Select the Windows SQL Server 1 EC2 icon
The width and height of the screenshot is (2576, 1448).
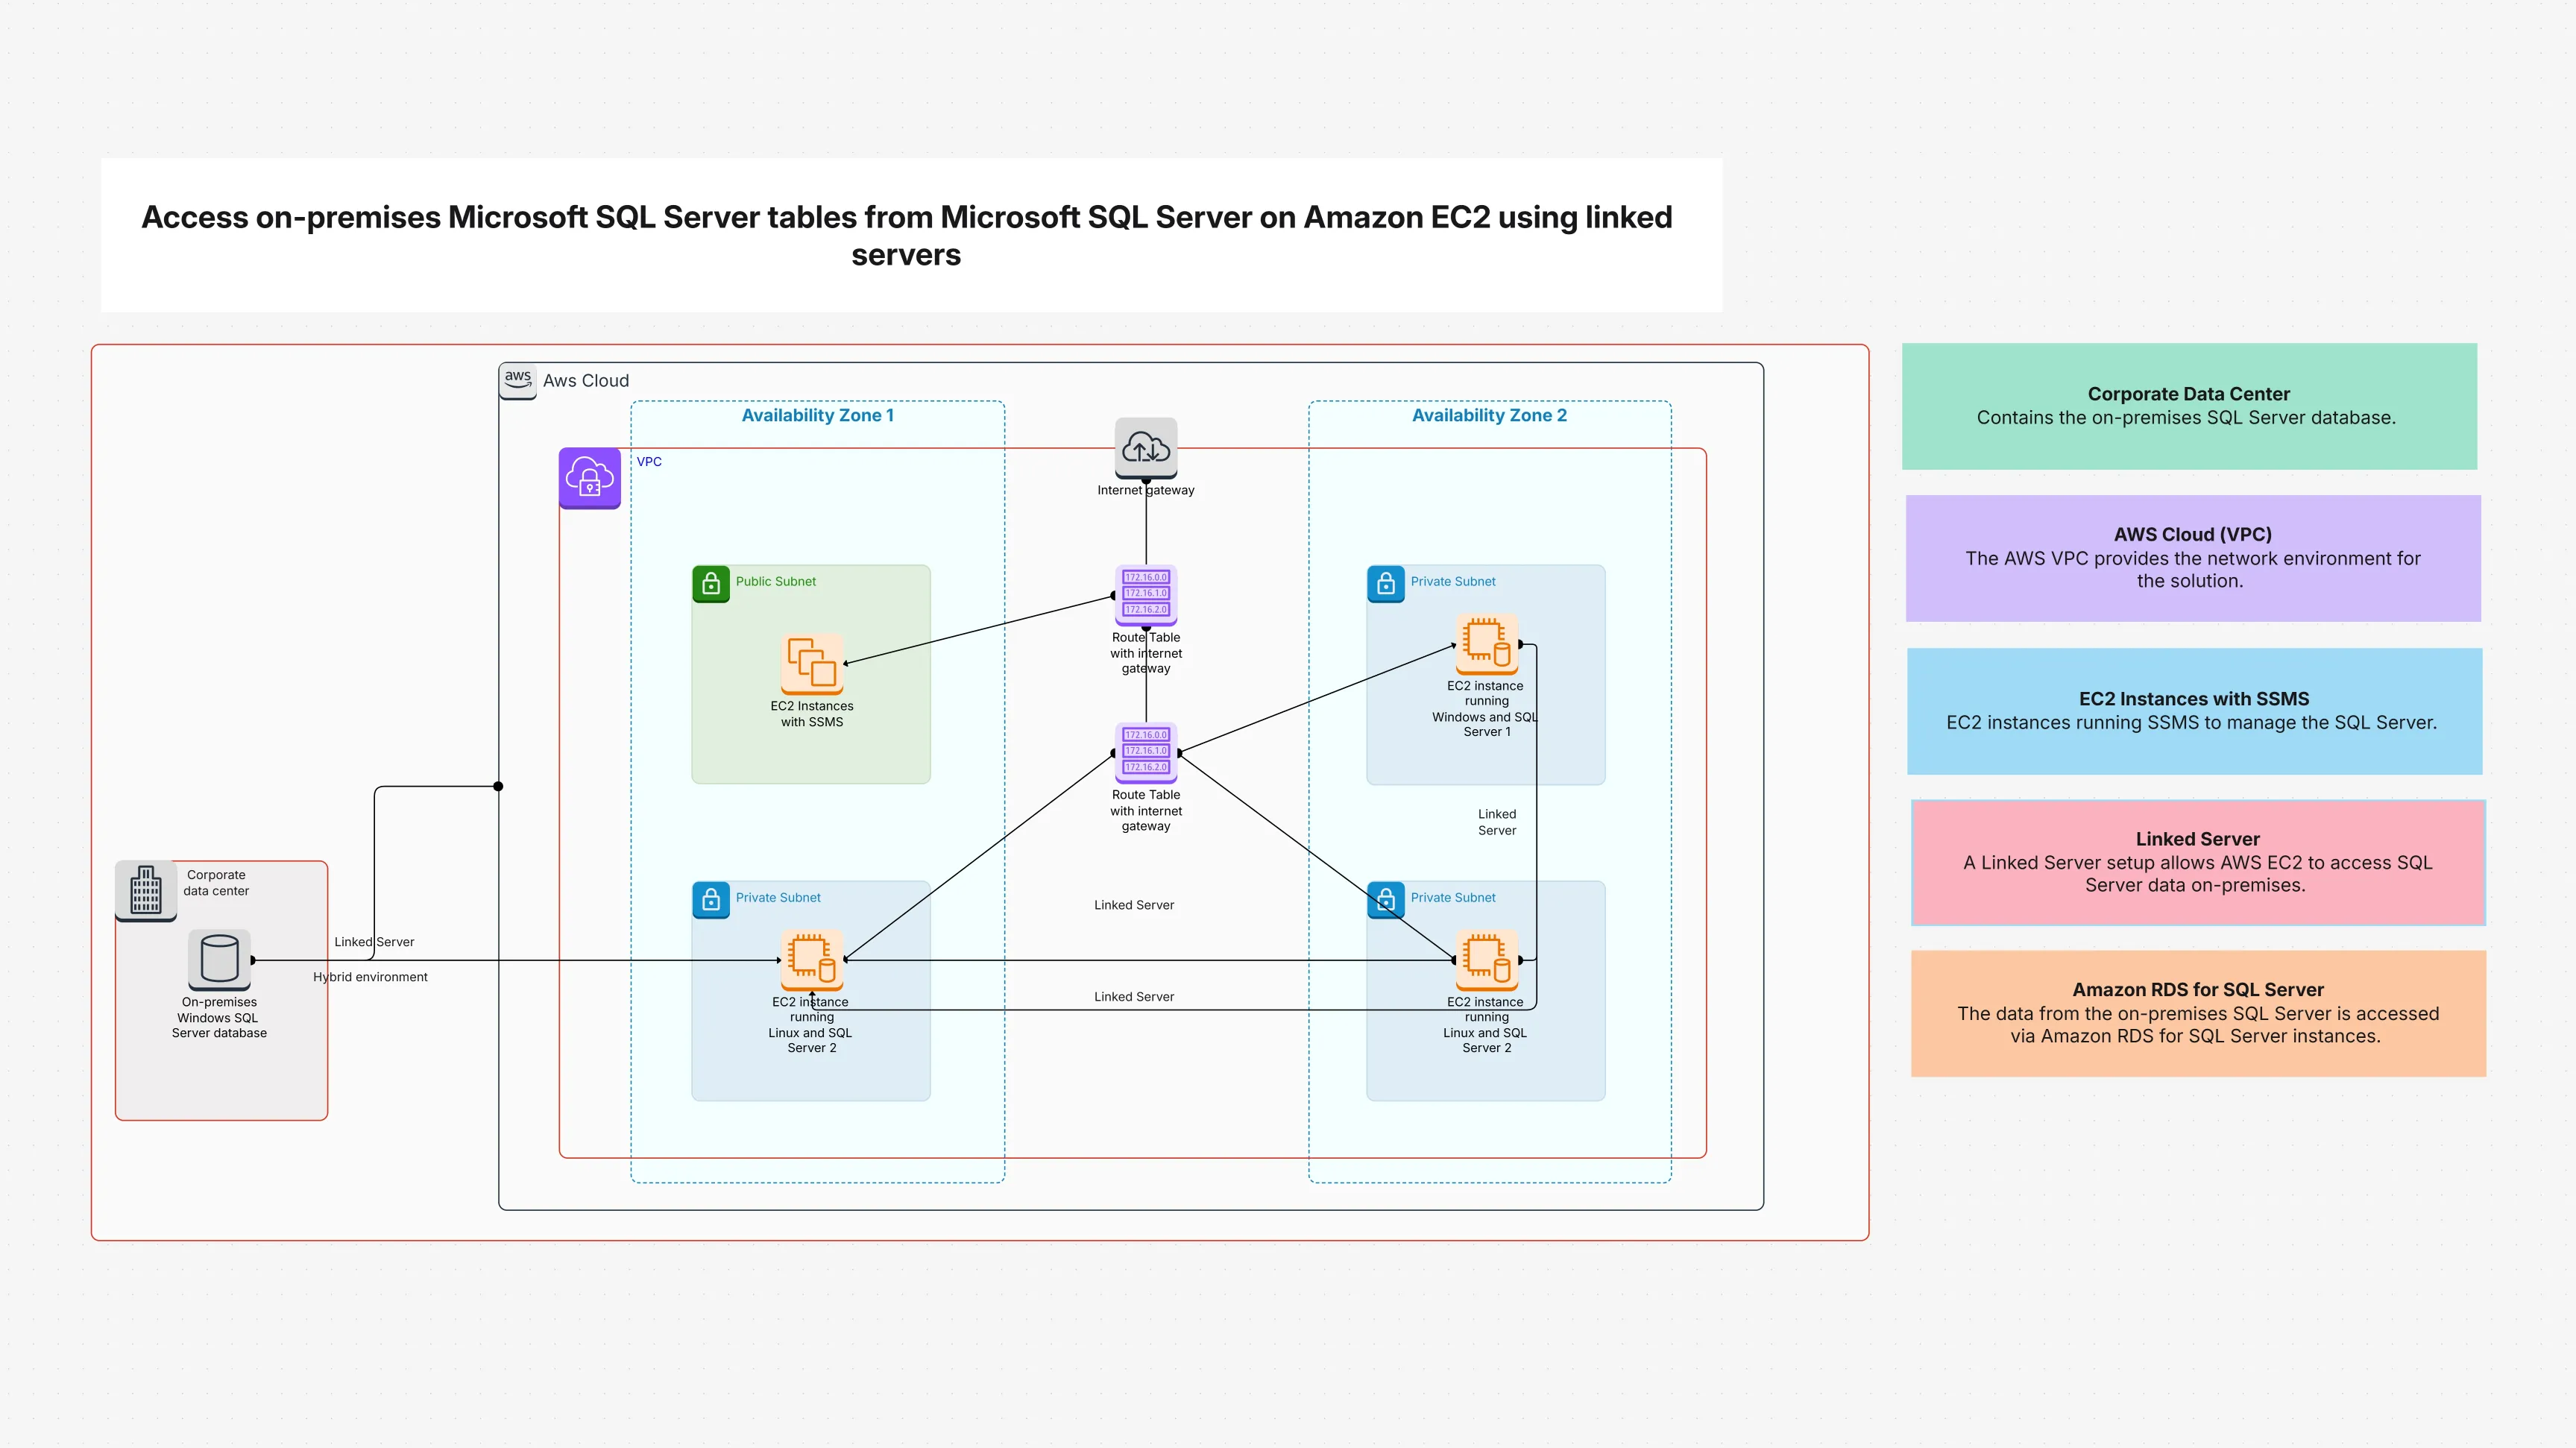coord(1486,645)
